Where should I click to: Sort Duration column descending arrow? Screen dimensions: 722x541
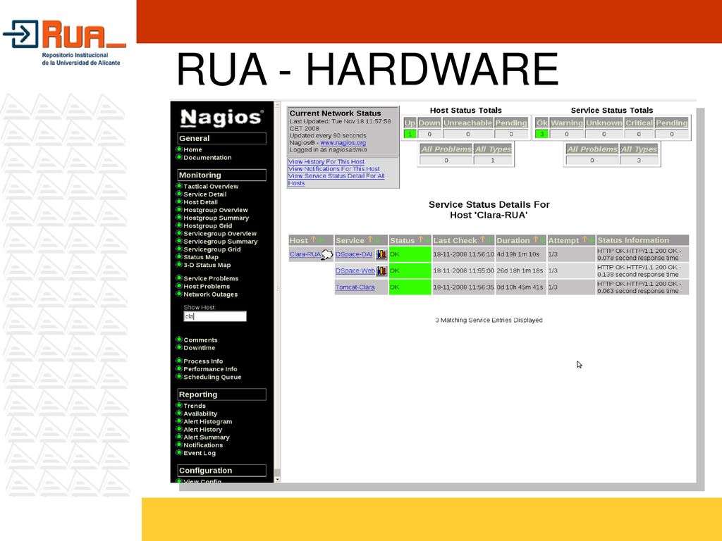(x=542, y=240)
